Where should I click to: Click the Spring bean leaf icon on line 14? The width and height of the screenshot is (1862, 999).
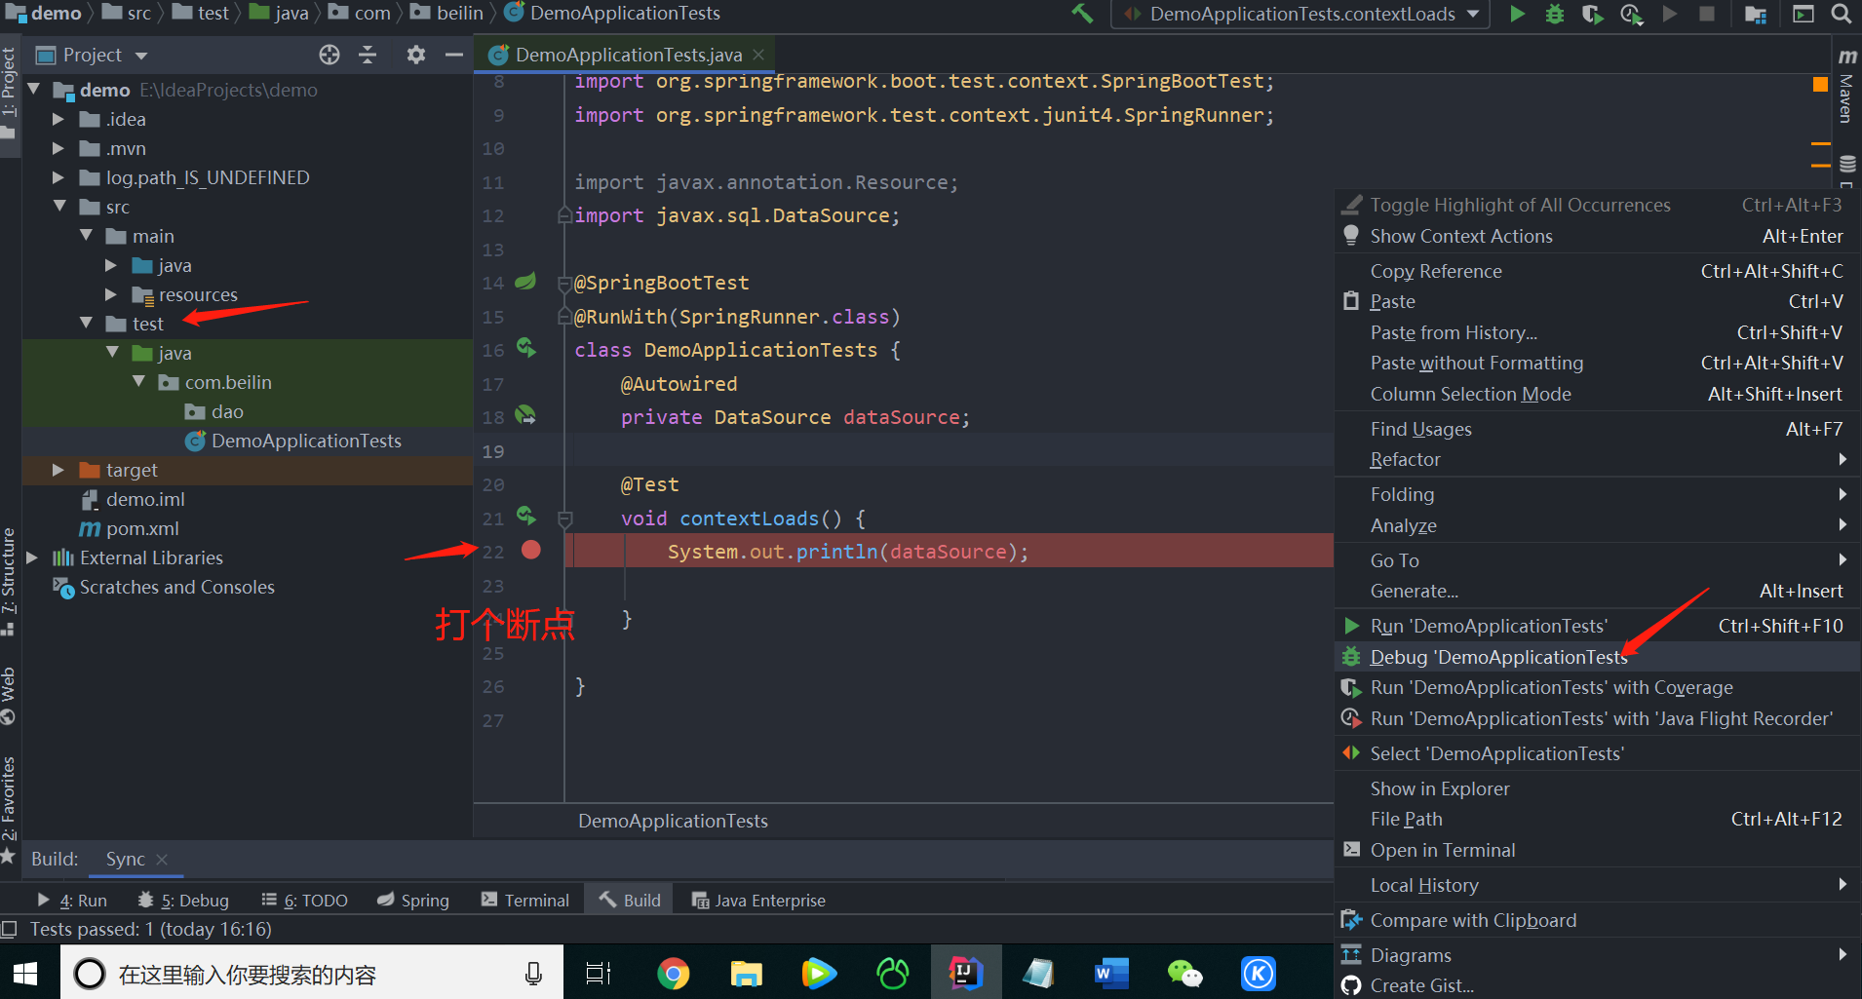pyautogui.click(x=525, y=281)
